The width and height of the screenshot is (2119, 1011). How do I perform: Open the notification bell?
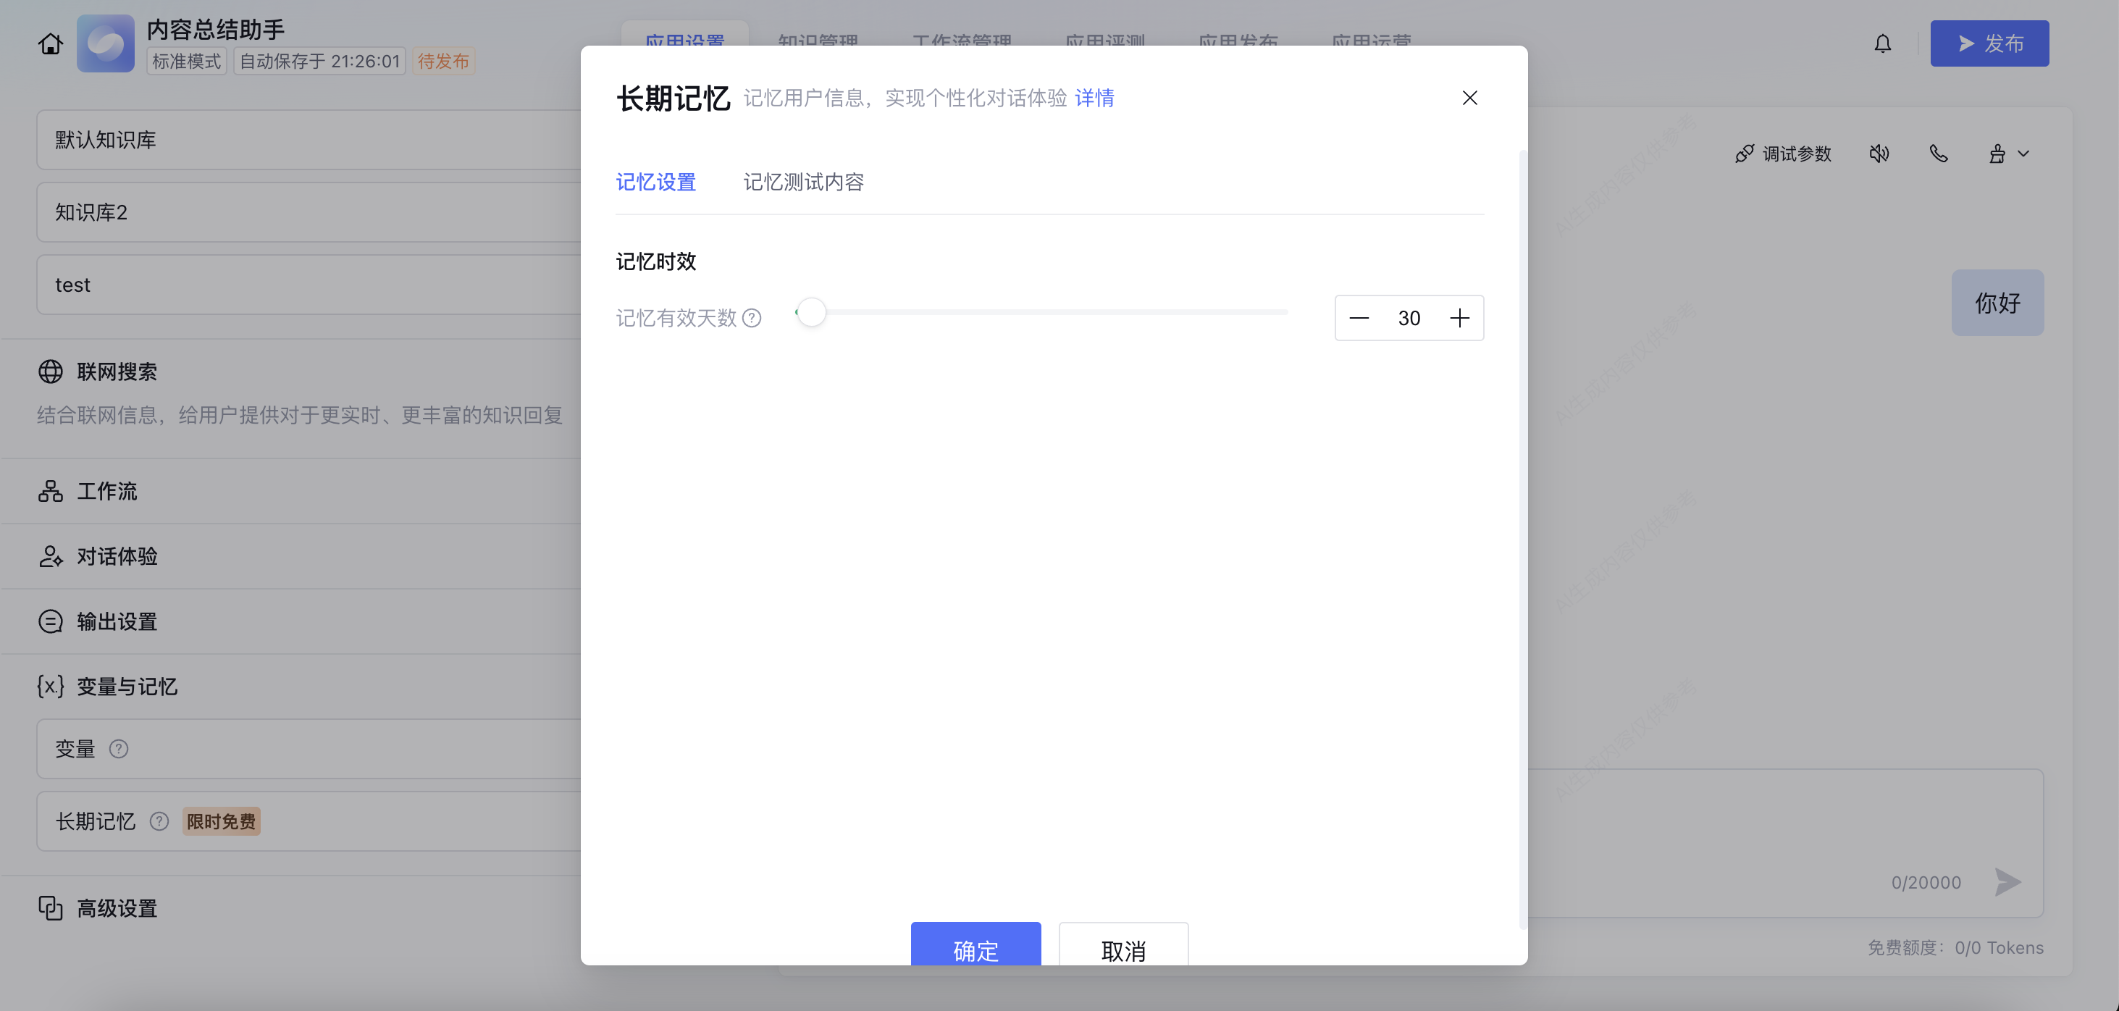[1882, 43]
